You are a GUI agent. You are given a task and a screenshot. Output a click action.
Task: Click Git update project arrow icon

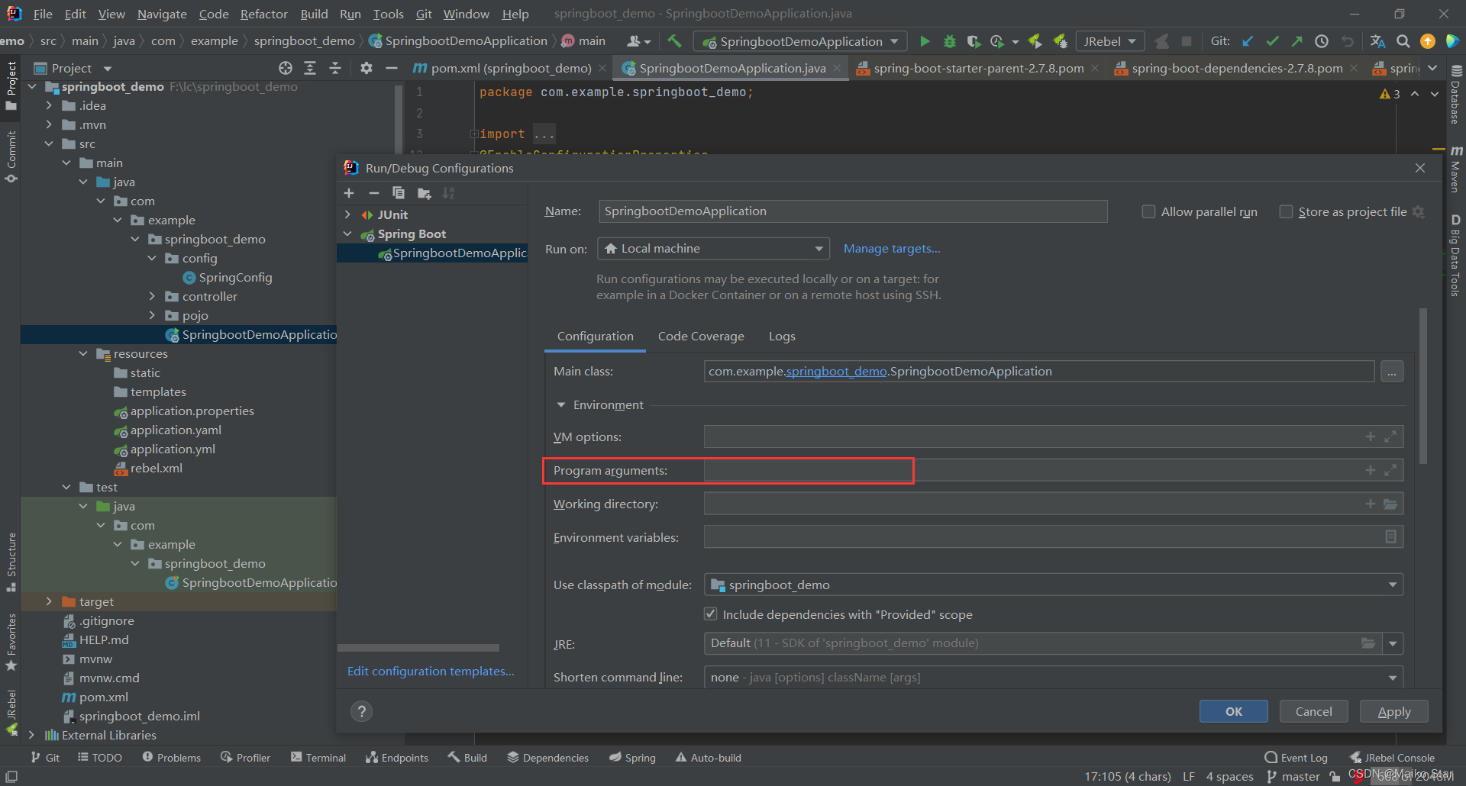[1248, 41]
